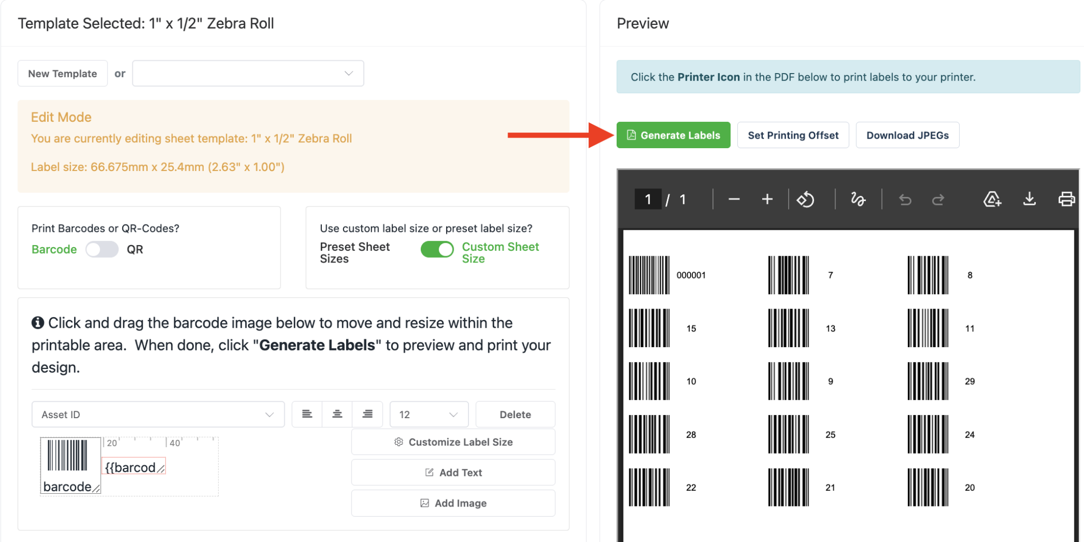
Task: Download the PDF file
Action: (1029, 199)
